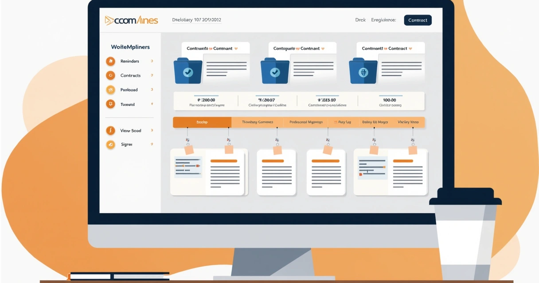539x283 pixels.
Task: Click the right pin on the last document card
Action: pos(413,150)
